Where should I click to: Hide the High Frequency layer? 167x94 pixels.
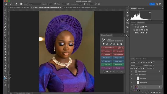point(131,71)
